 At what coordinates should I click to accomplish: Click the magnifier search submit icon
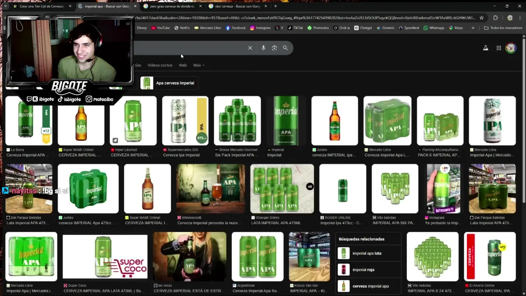[285, 48]
